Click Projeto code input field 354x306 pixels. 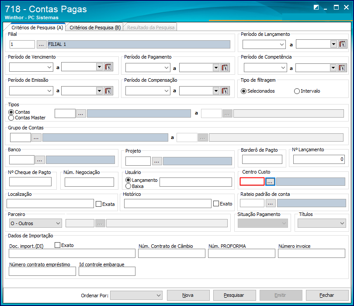click(x=138, y=161)
